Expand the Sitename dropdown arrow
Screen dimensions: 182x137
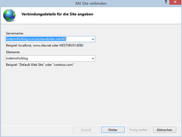tap(93, 59)
